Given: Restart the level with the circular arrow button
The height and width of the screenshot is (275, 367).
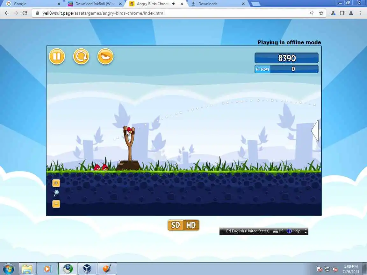Looking at the screenshot, I should pyautogui.click(x=81, y=56).
